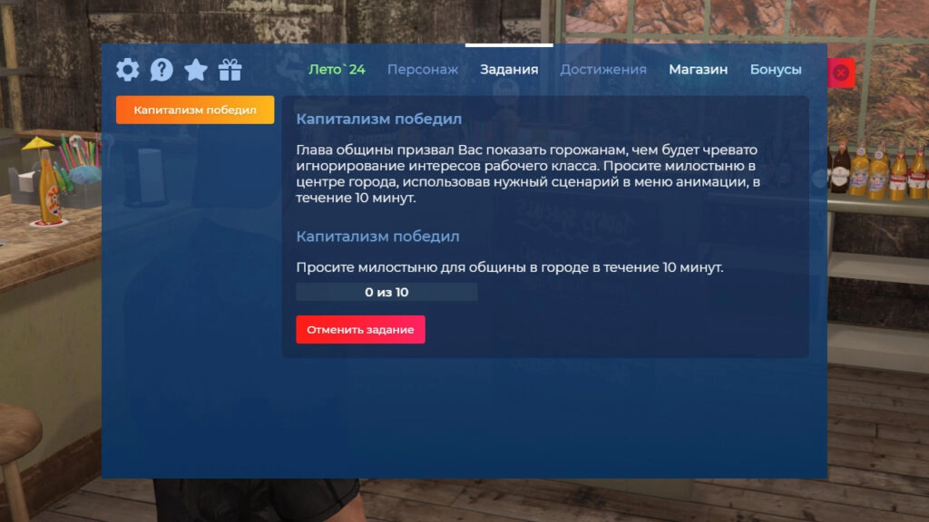Open help using the question mark icon
This screenshot has height=522, width=929.
tap(161, 67)
